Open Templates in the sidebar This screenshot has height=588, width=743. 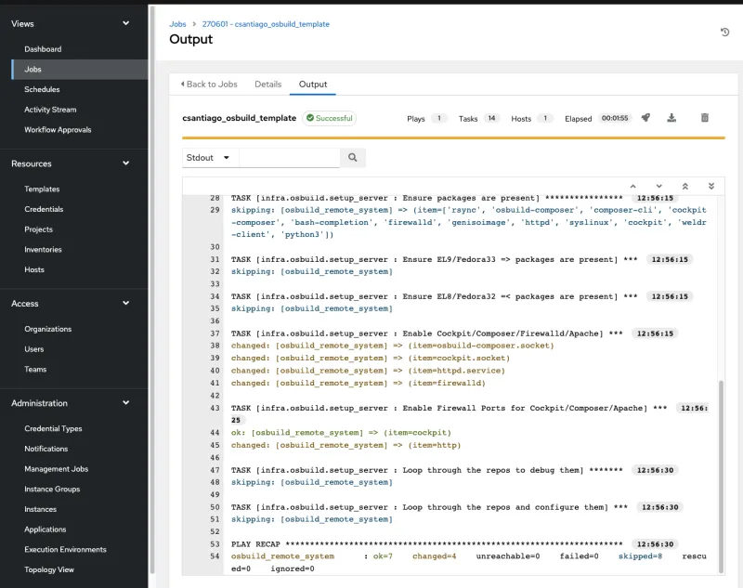[x=42, y=189]
